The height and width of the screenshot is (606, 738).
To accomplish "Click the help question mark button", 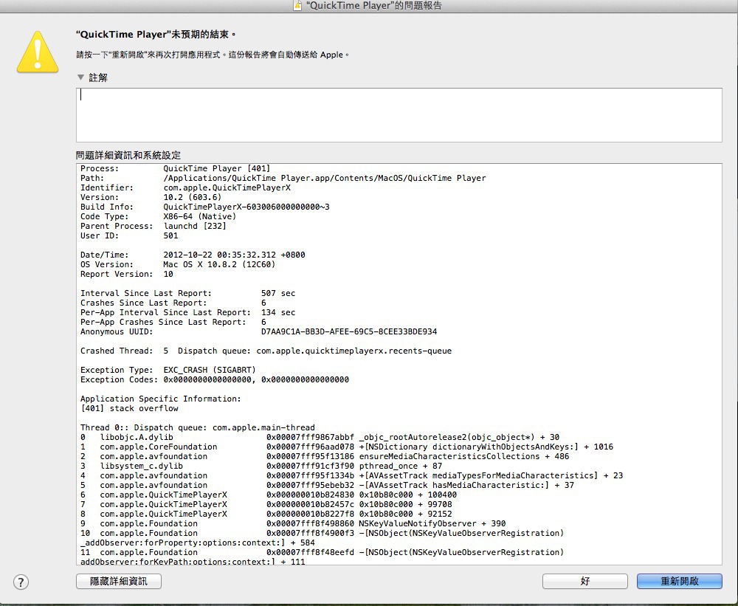I will (21, 582).
